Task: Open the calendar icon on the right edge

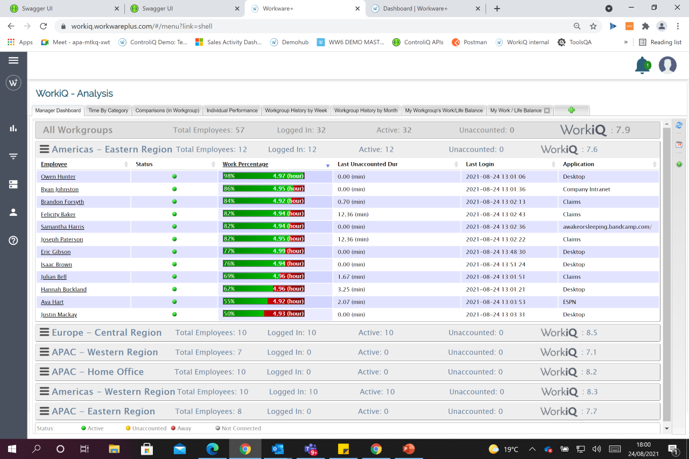Action: 679,144
